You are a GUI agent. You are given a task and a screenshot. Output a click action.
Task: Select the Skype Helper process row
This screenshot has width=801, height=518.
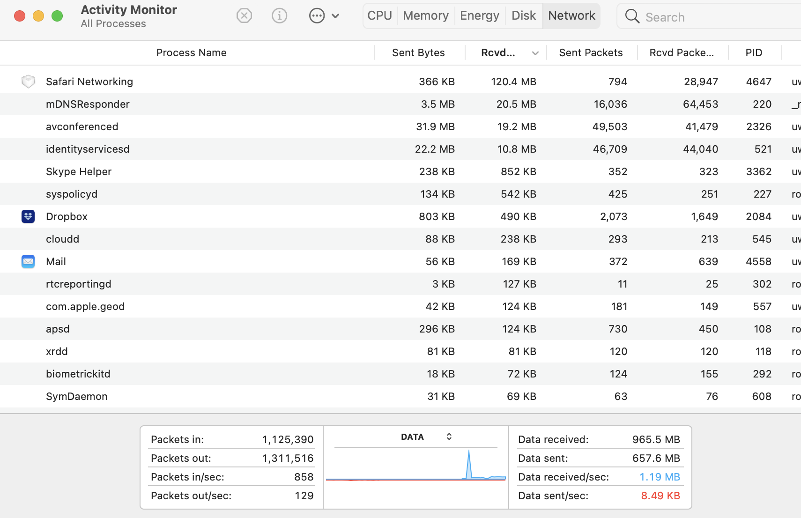tap(79, 171)
